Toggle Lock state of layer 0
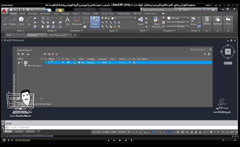The width and height of the screenshot is (240, 147). [x=74, y=63]
